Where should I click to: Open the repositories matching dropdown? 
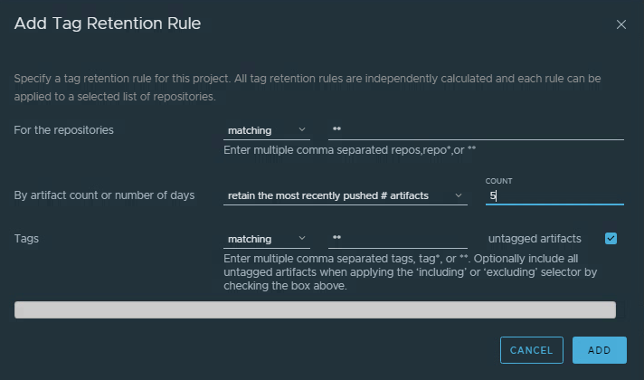click(x=267, y=130)
